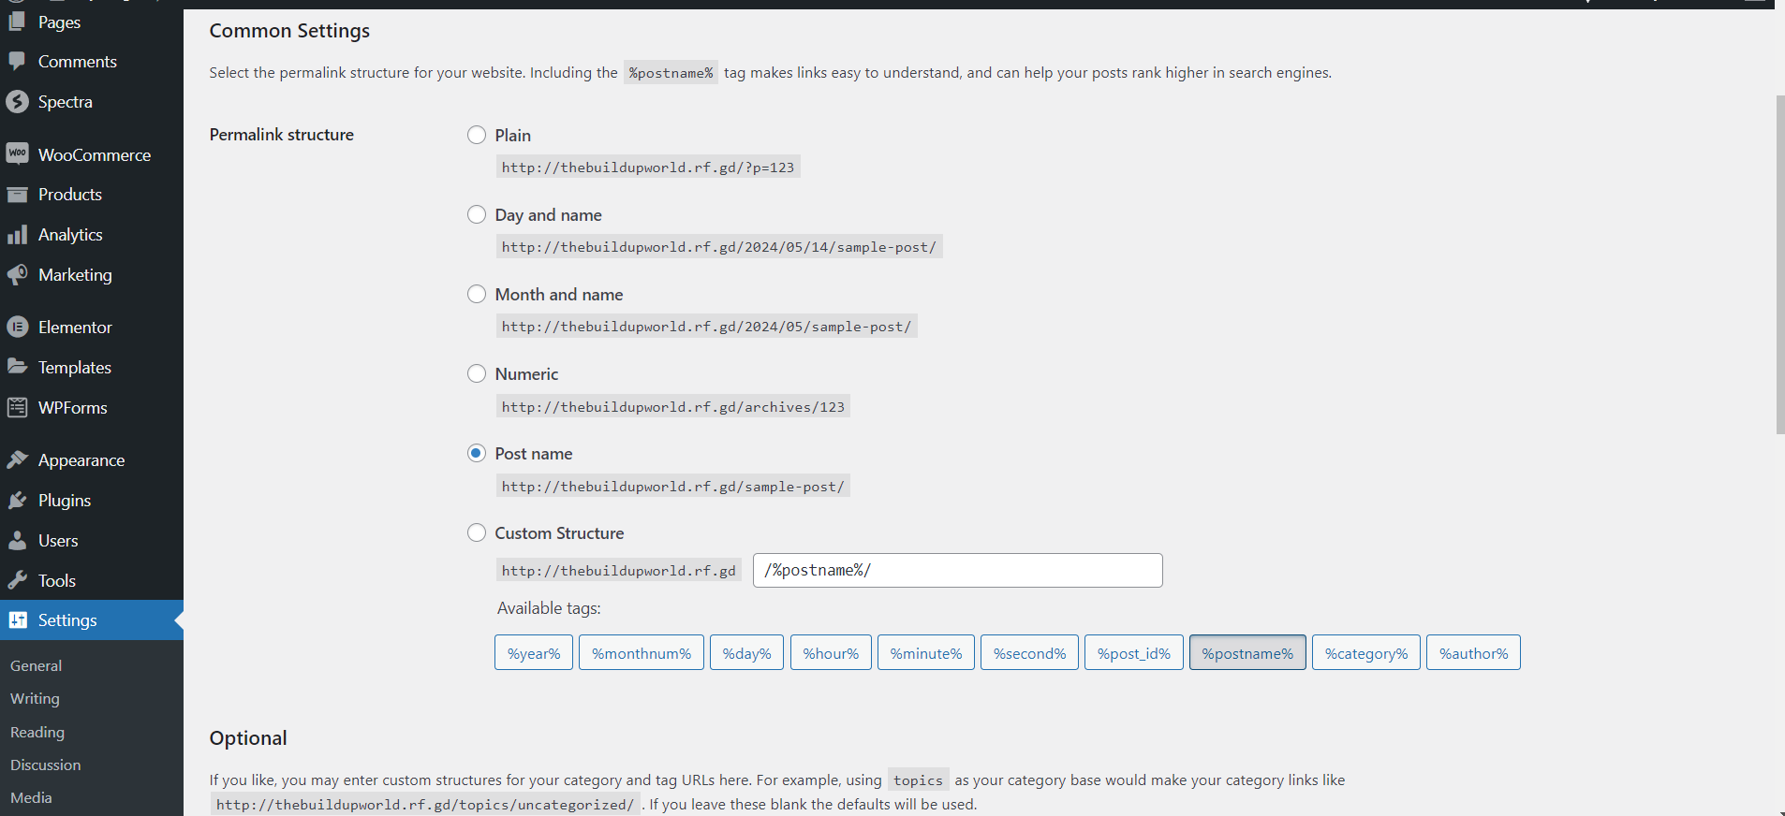Open the Templates menu label

75,368
